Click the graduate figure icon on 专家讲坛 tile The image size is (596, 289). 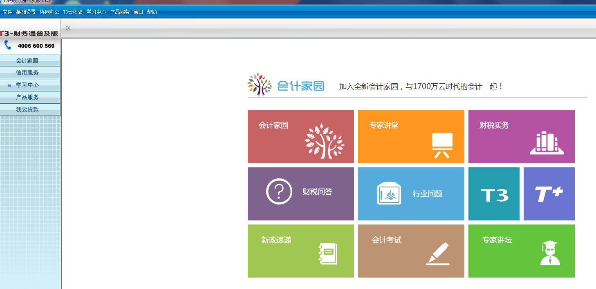550,253
